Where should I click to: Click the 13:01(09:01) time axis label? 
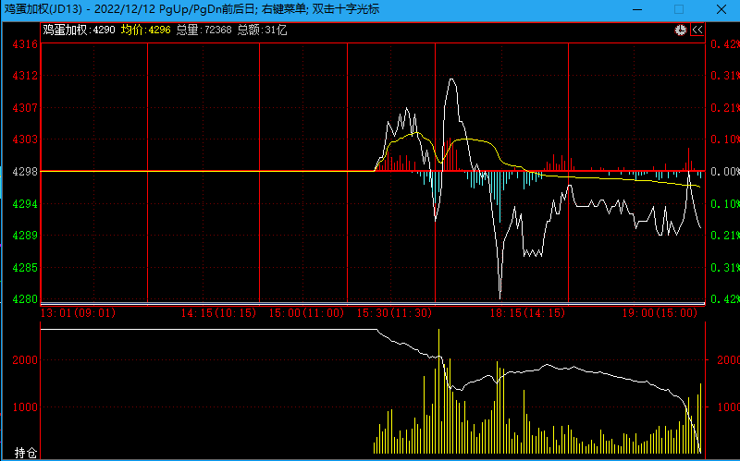click(x=79, y=312)
